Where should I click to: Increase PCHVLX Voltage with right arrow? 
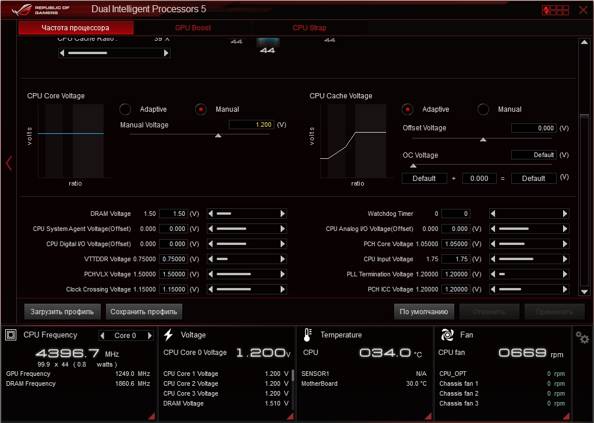[x=282, y=274]
